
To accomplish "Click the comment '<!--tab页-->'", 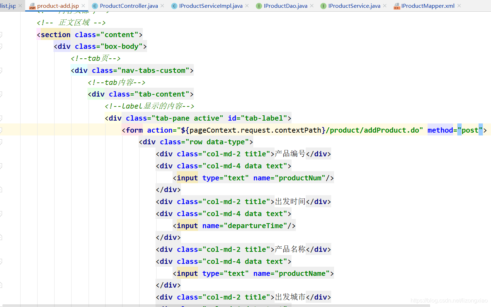I will [96, 58].
